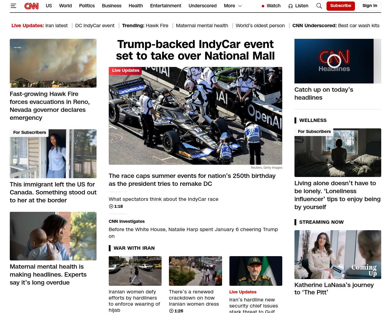Click the red live Watch dot
Image resolution: width=391 pixels, height=313 pixels.
(263, 6)
